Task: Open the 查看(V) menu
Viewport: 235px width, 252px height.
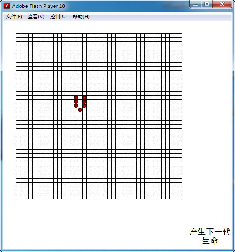Action: 36,17
